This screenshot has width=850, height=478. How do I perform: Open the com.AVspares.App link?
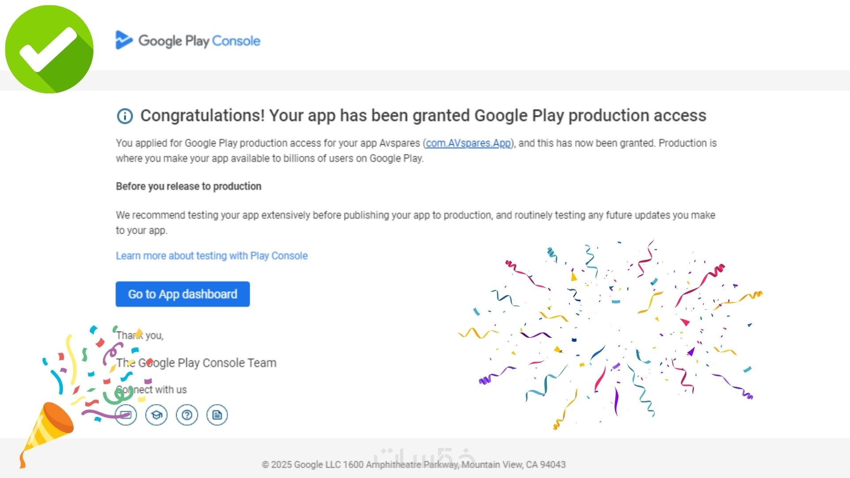468,143
